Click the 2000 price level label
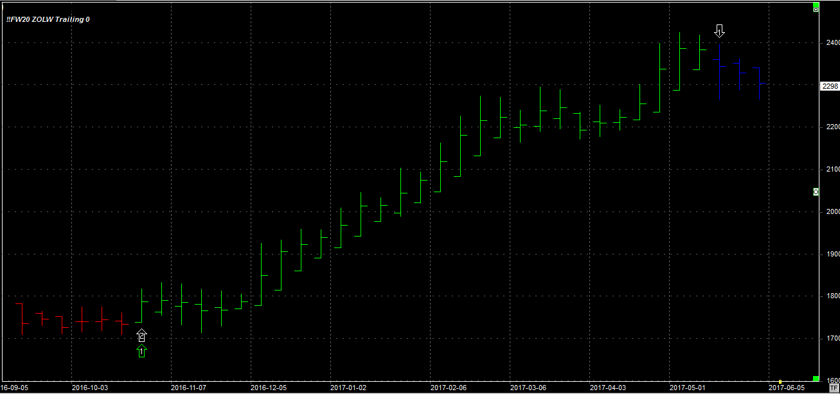 (832, 212)
